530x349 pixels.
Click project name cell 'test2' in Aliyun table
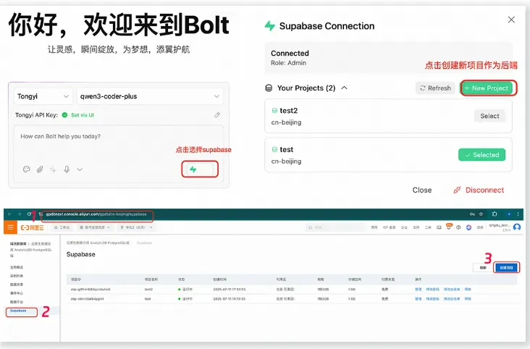coord(148,290)
